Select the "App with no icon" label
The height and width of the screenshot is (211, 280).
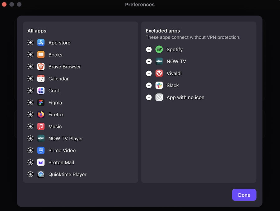pos(185,97)
